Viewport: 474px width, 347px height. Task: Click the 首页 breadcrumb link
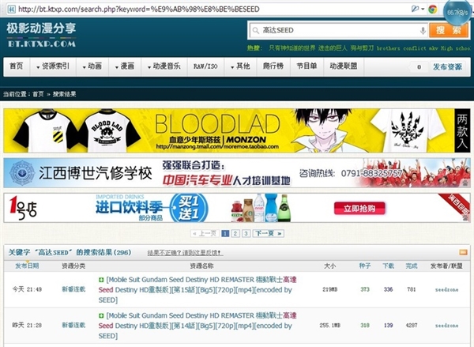[38, 94]
